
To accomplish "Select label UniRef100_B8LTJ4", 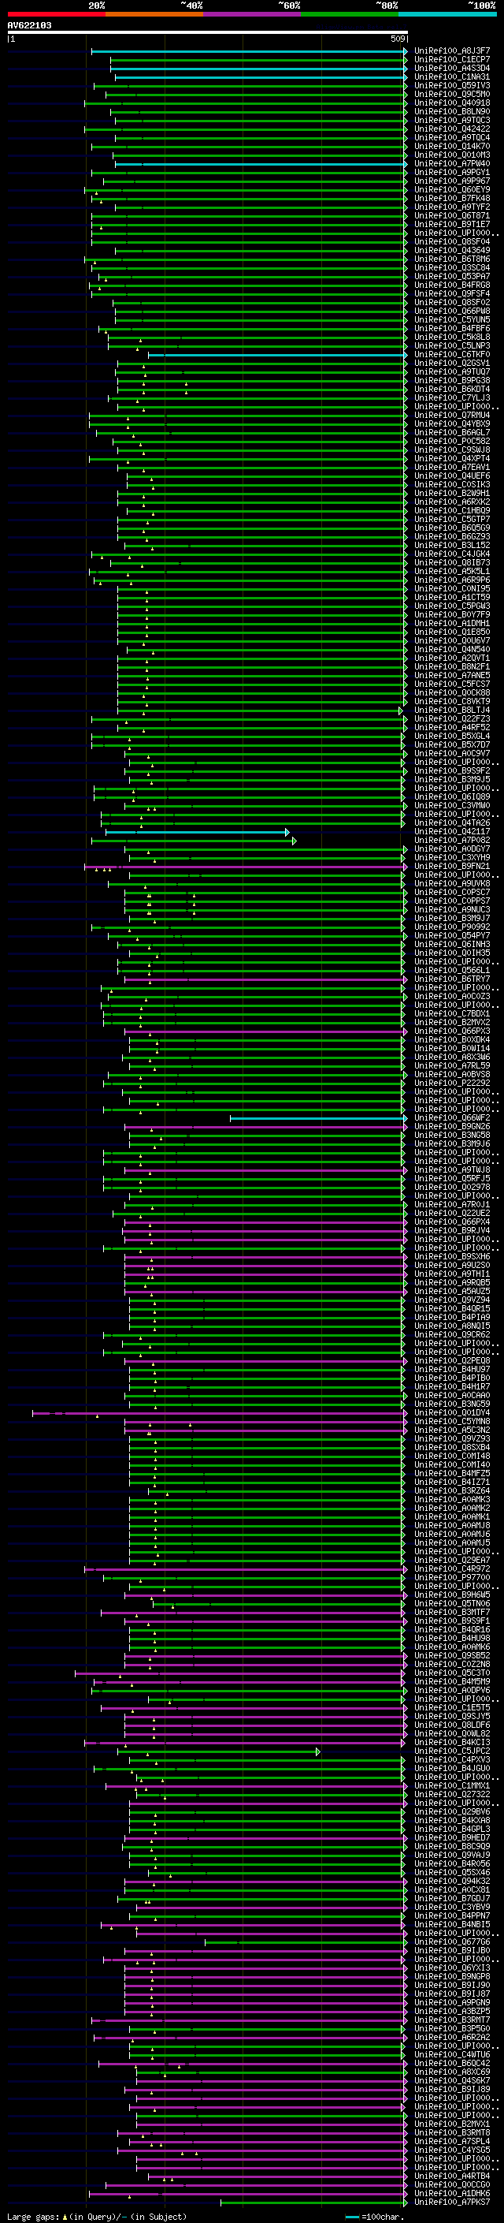I will pos(452,711).
